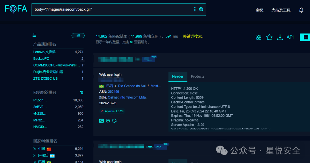Image resolution: width=310 pixels, height=163 pixels.
Task: Switch to the Products tab
Action: tap(197, 76)
